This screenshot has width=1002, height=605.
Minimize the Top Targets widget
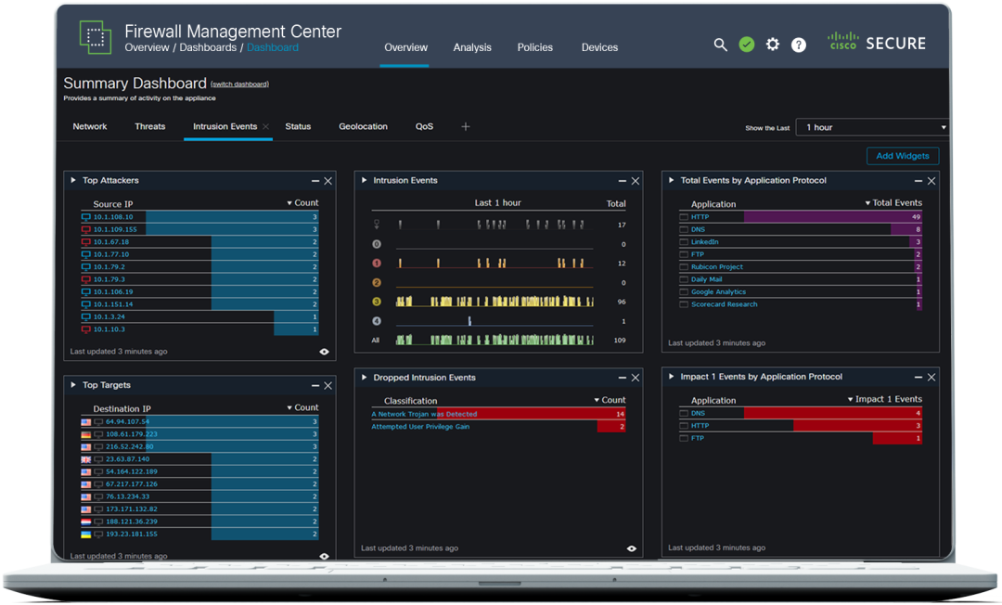click(x=315, y=386)
